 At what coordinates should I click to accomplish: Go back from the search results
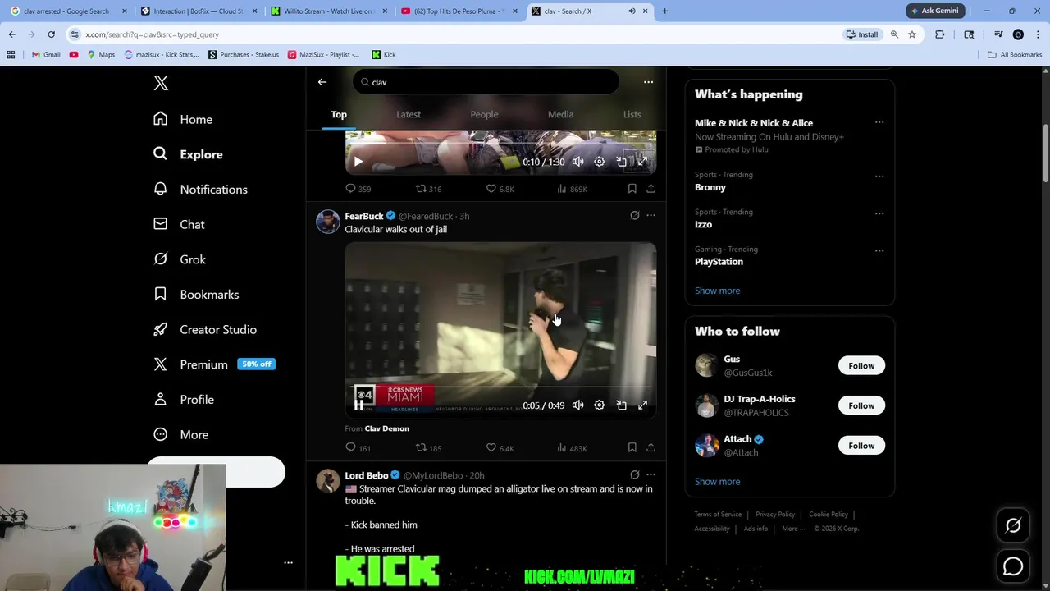point(322,82)
